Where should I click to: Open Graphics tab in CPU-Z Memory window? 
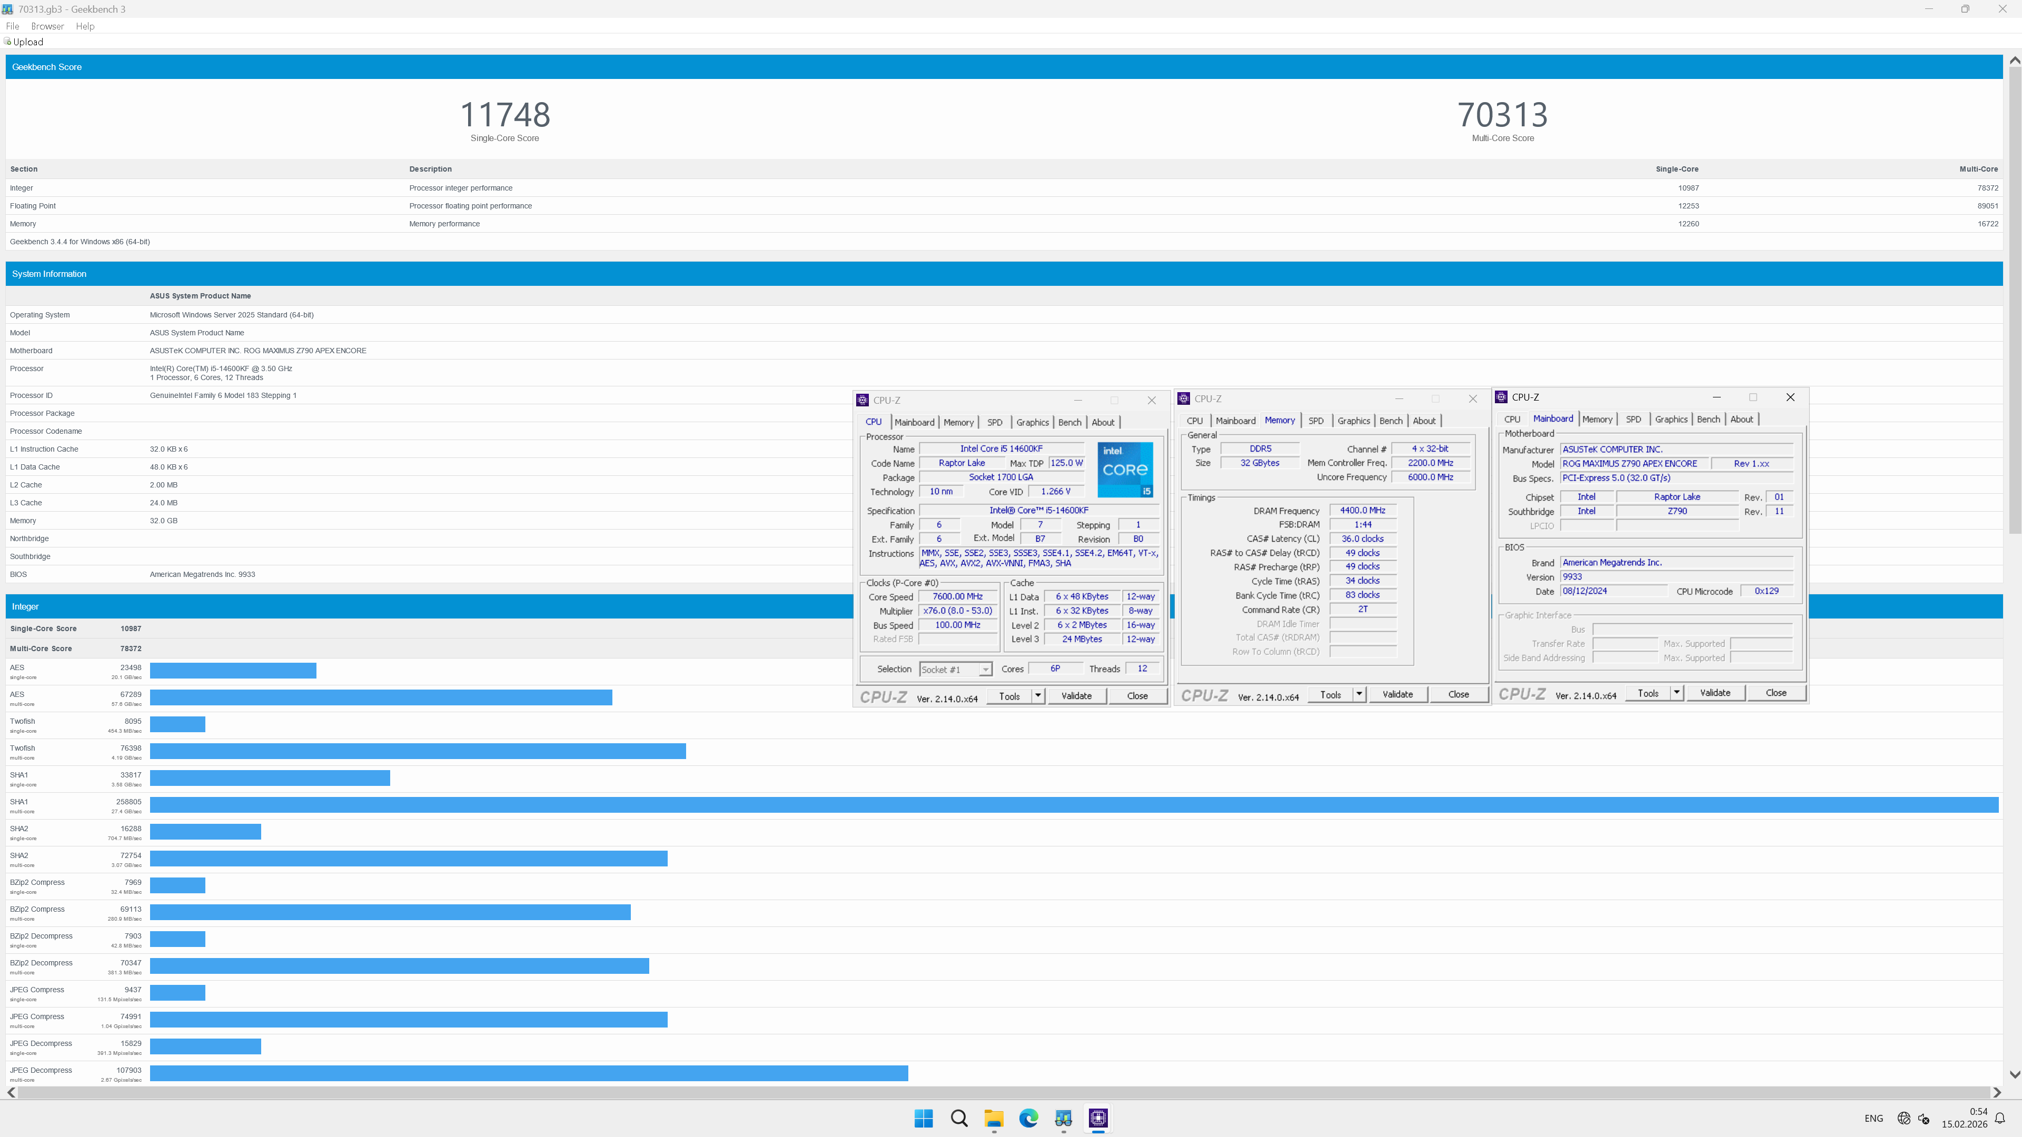pyautogui.click(x=1354, y=421)
